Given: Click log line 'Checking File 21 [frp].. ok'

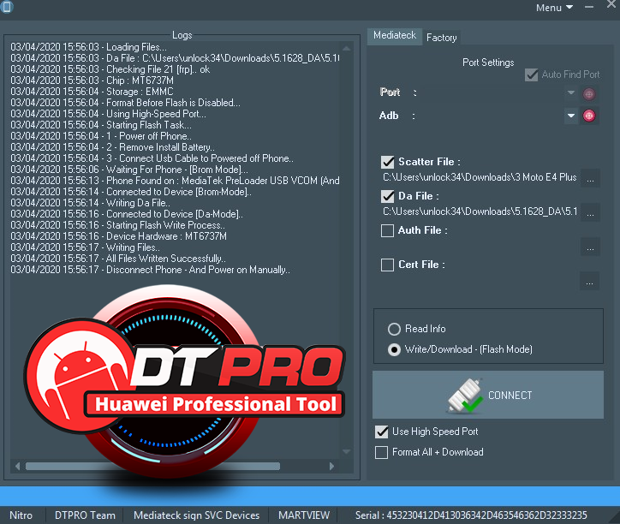Looking at the screenshot, I should 110,69.
